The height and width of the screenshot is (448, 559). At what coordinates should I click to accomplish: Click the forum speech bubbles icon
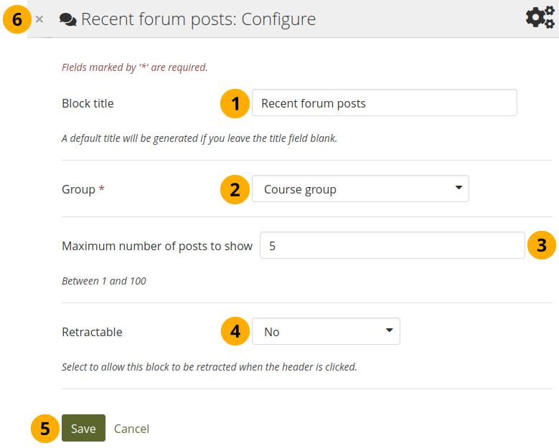tap(67, 19)
